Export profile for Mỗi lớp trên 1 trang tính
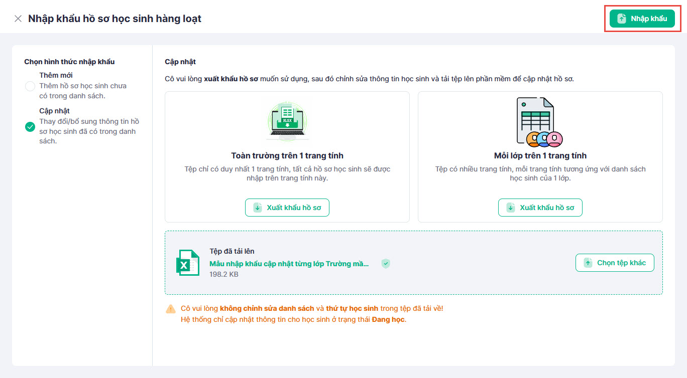 (x=540, y=208)
